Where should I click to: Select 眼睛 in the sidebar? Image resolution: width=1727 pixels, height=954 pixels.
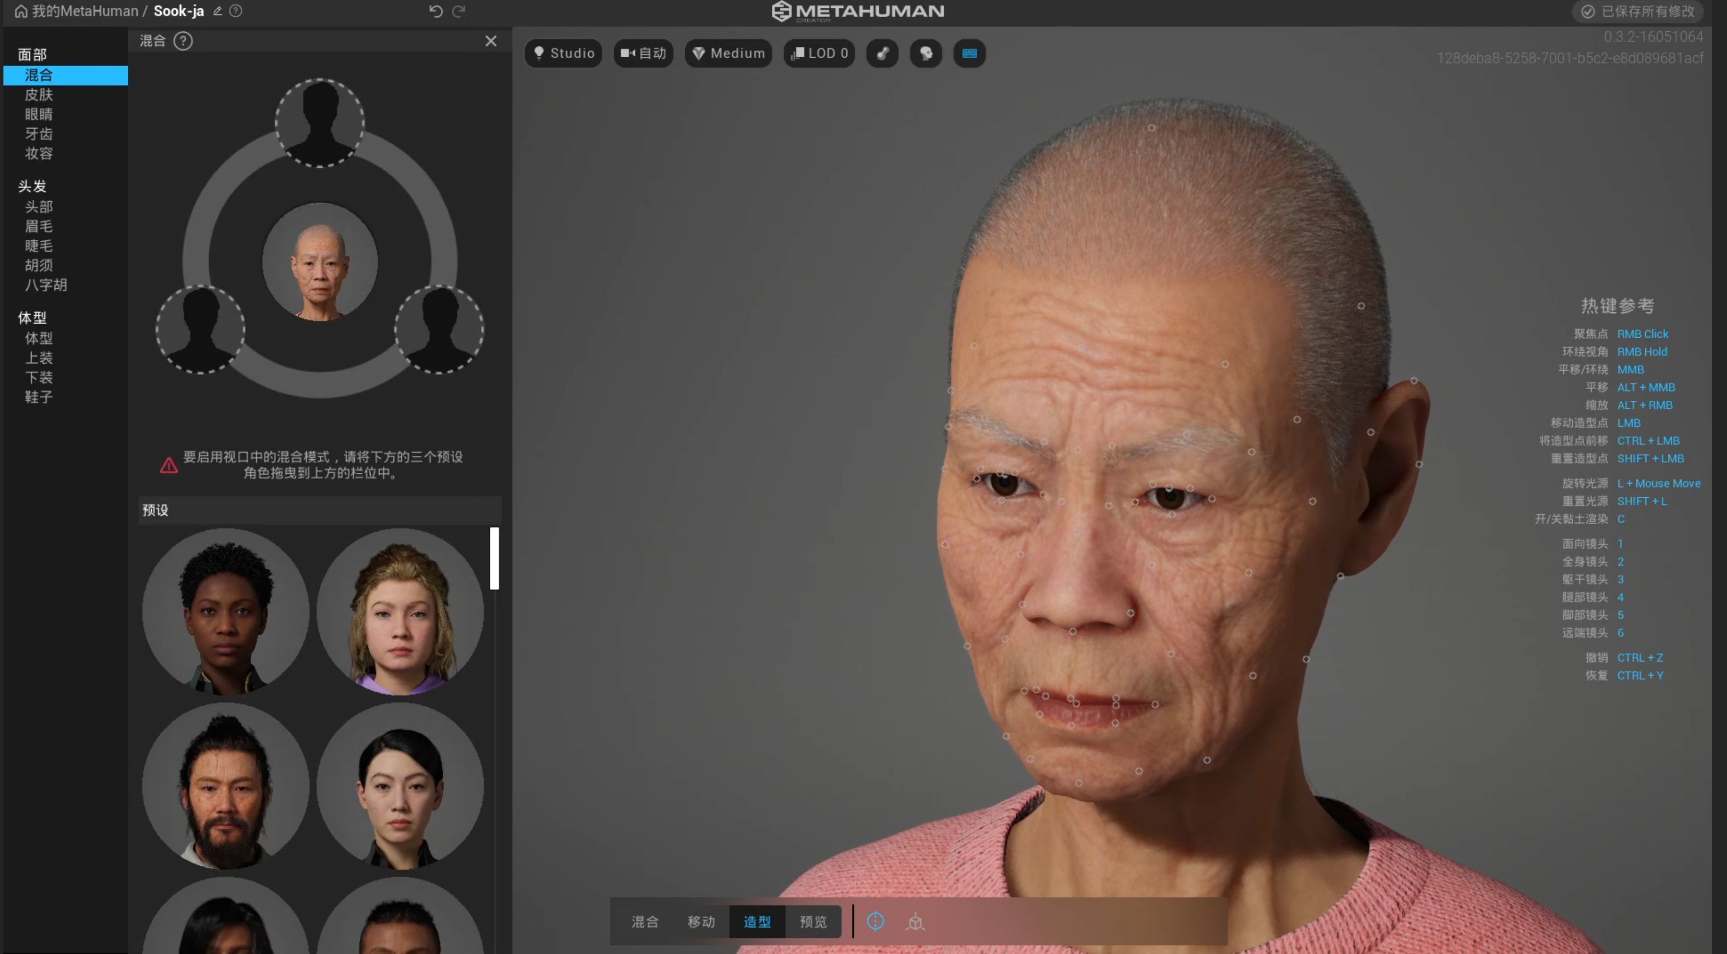[39, 114]
